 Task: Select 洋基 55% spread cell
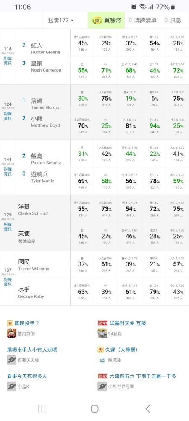[x=82, y=209]
